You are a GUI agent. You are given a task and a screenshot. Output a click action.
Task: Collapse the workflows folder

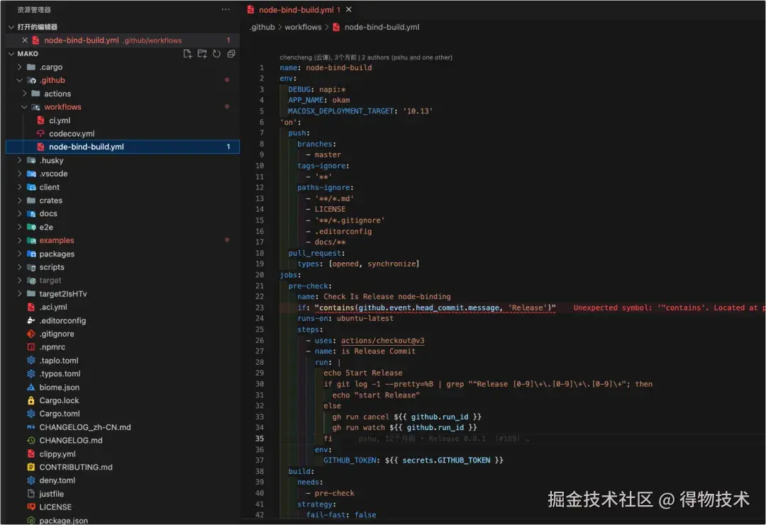point(24,107)
